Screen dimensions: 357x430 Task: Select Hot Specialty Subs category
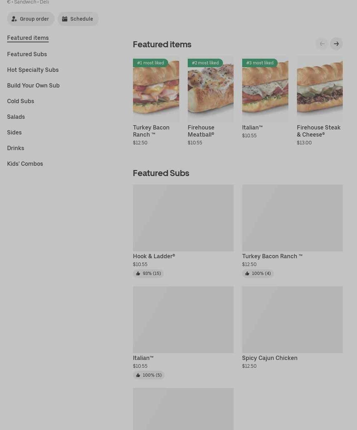pyautogui.click(x=33, y=70)
